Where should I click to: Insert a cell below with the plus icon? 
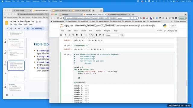coord(65,35)
